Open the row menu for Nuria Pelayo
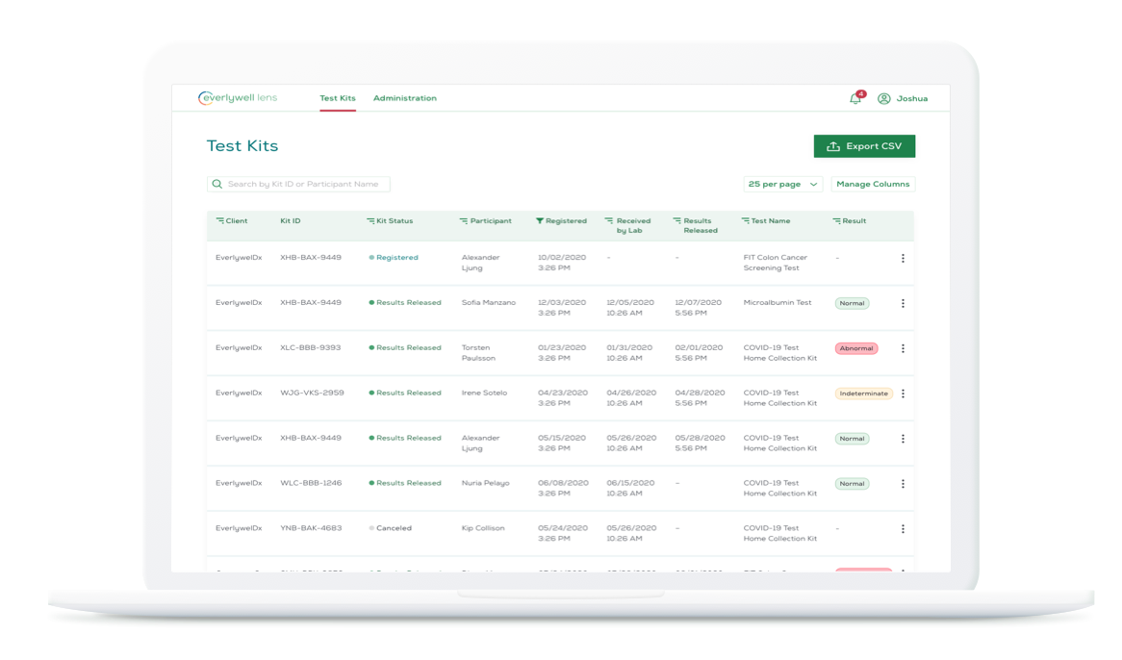Viewport: 1122px width, 660px height. [x=903, y=483]
